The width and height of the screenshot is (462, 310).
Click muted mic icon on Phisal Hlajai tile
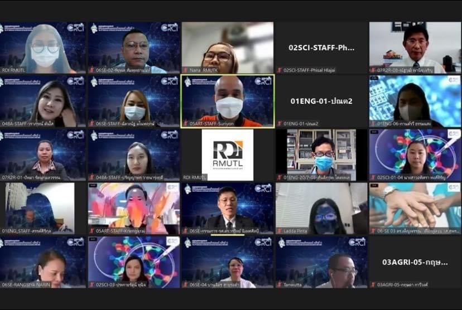pos(279,70)
